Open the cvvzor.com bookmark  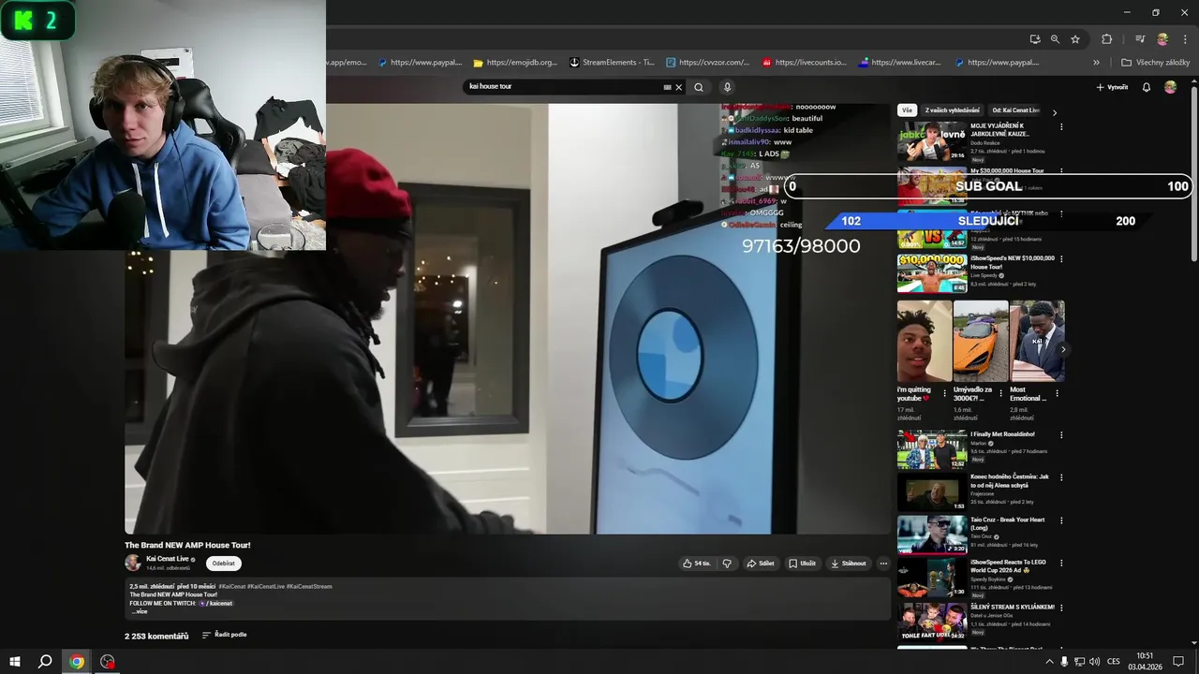coord(707,63)
